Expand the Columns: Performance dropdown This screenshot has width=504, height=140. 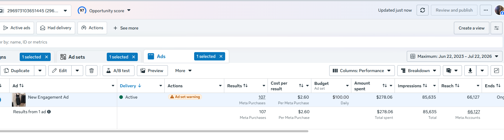click(x=362, y=71)
